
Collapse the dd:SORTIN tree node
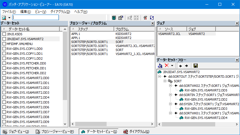[x=170, y=95]
